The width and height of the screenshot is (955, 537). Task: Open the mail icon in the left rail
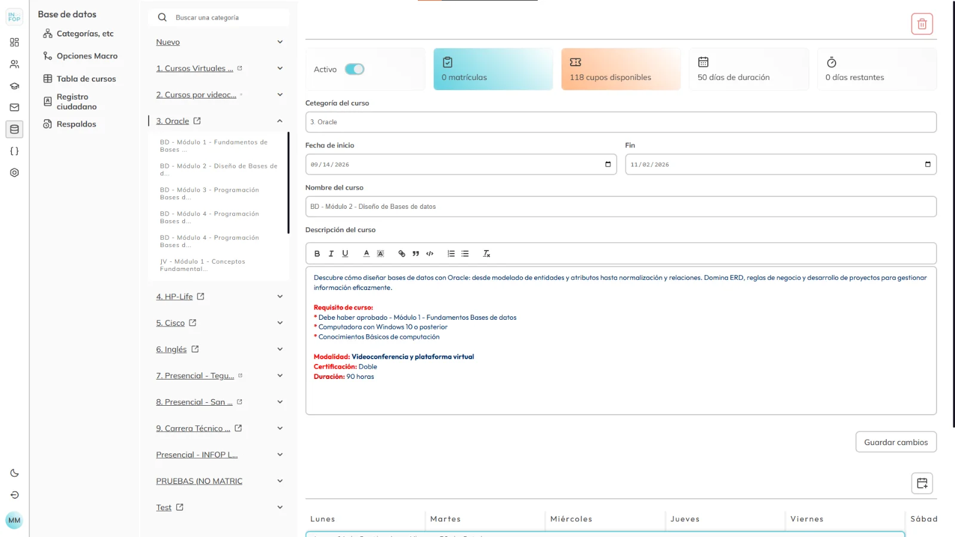pyautogui.click(x=14, y=107)
